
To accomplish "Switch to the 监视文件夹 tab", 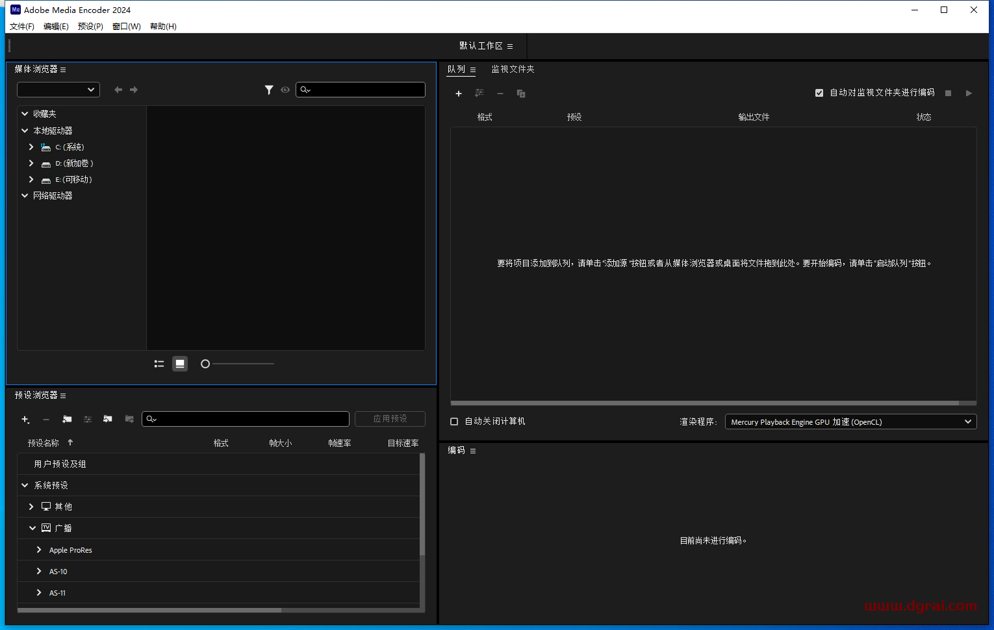I will pyautogui.click(x=513, y=69).
